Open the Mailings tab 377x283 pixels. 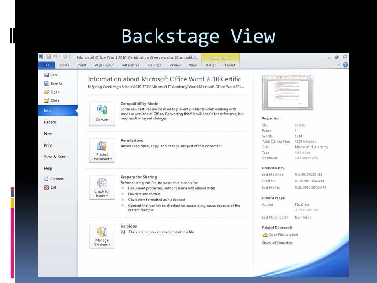point(154,65)
